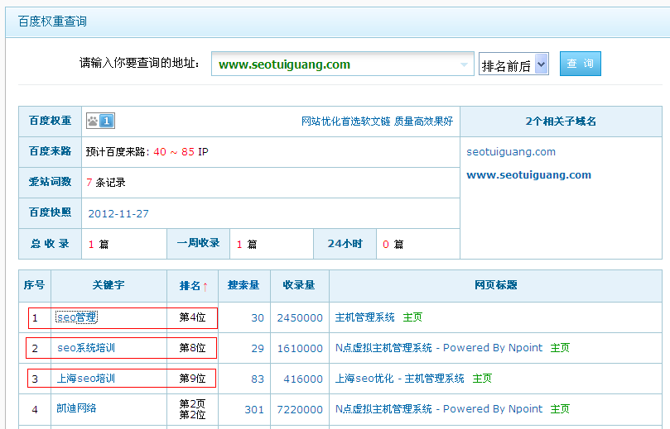The height and width of the screenshot is (429, 670).
Task: Open the 网站优化首选软文链 质量高效果好 ad link
Action: 377,122
